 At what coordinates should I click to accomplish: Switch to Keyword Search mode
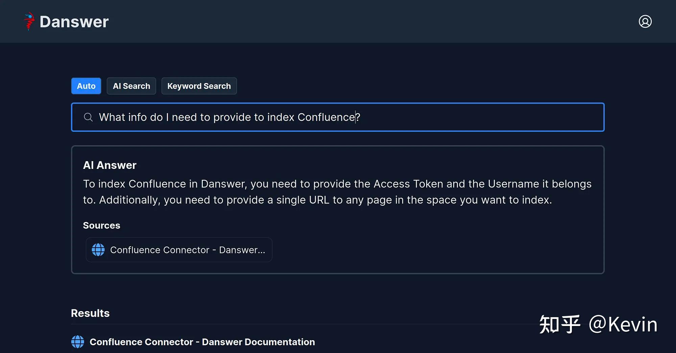[199, 86]
